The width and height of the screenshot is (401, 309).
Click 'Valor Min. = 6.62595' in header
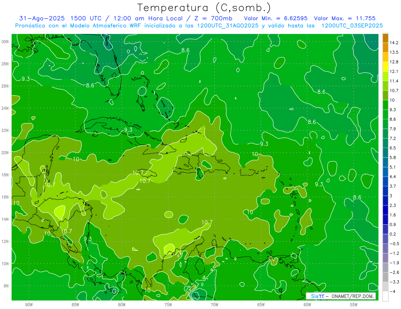(276, 18)
